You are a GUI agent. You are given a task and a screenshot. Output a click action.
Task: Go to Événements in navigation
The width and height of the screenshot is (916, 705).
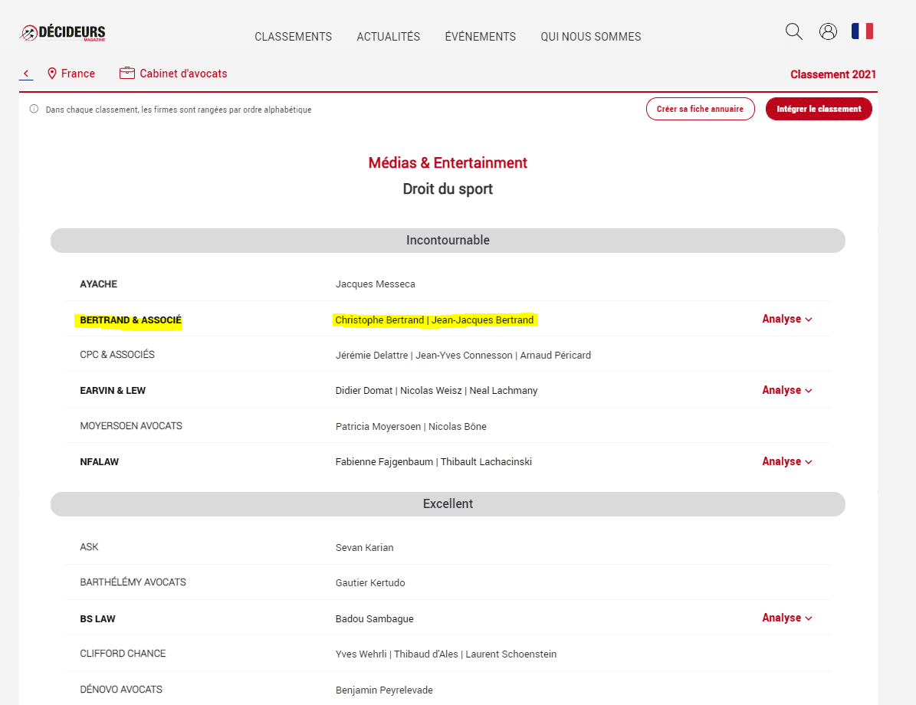[480, 37]
